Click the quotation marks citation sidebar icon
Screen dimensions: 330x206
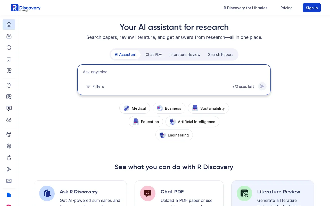tap(9, 120)
